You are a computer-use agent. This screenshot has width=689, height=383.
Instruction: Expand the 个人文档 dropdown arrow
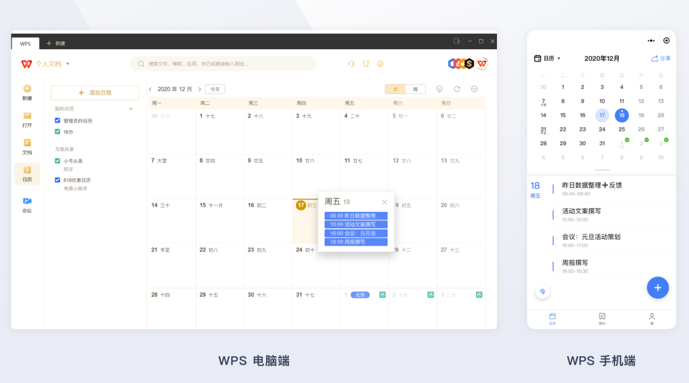click(x=68, y=64)
